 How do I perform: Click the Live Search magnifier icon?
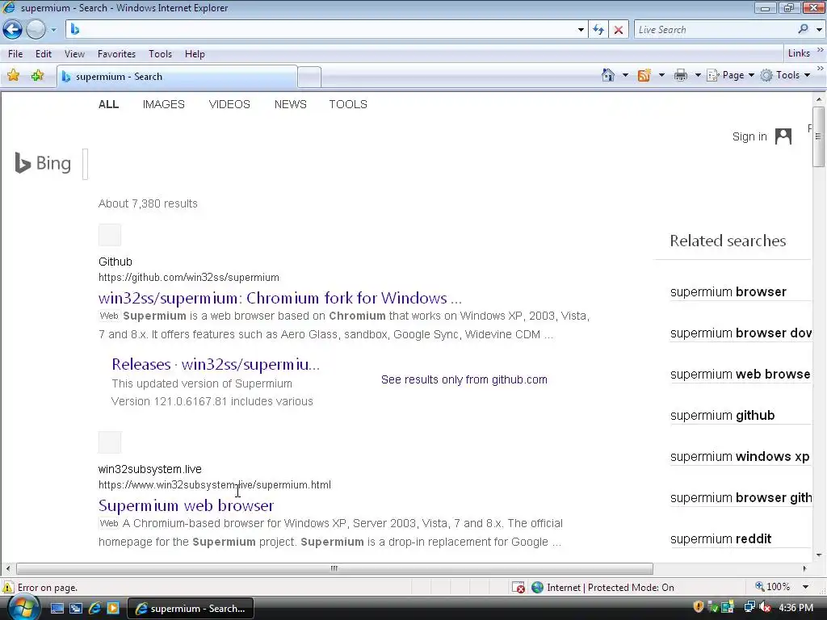point(803,29)
